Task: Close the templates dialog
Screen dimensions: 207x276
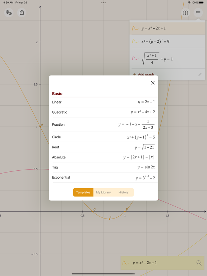Action: [153, 83]
